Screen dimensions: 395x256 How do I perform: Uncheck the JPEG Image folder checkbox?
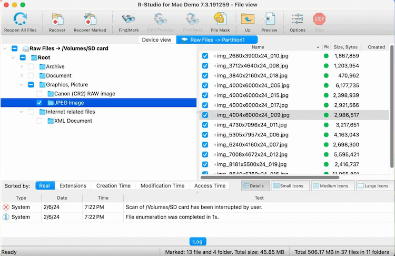coord(39,103)
